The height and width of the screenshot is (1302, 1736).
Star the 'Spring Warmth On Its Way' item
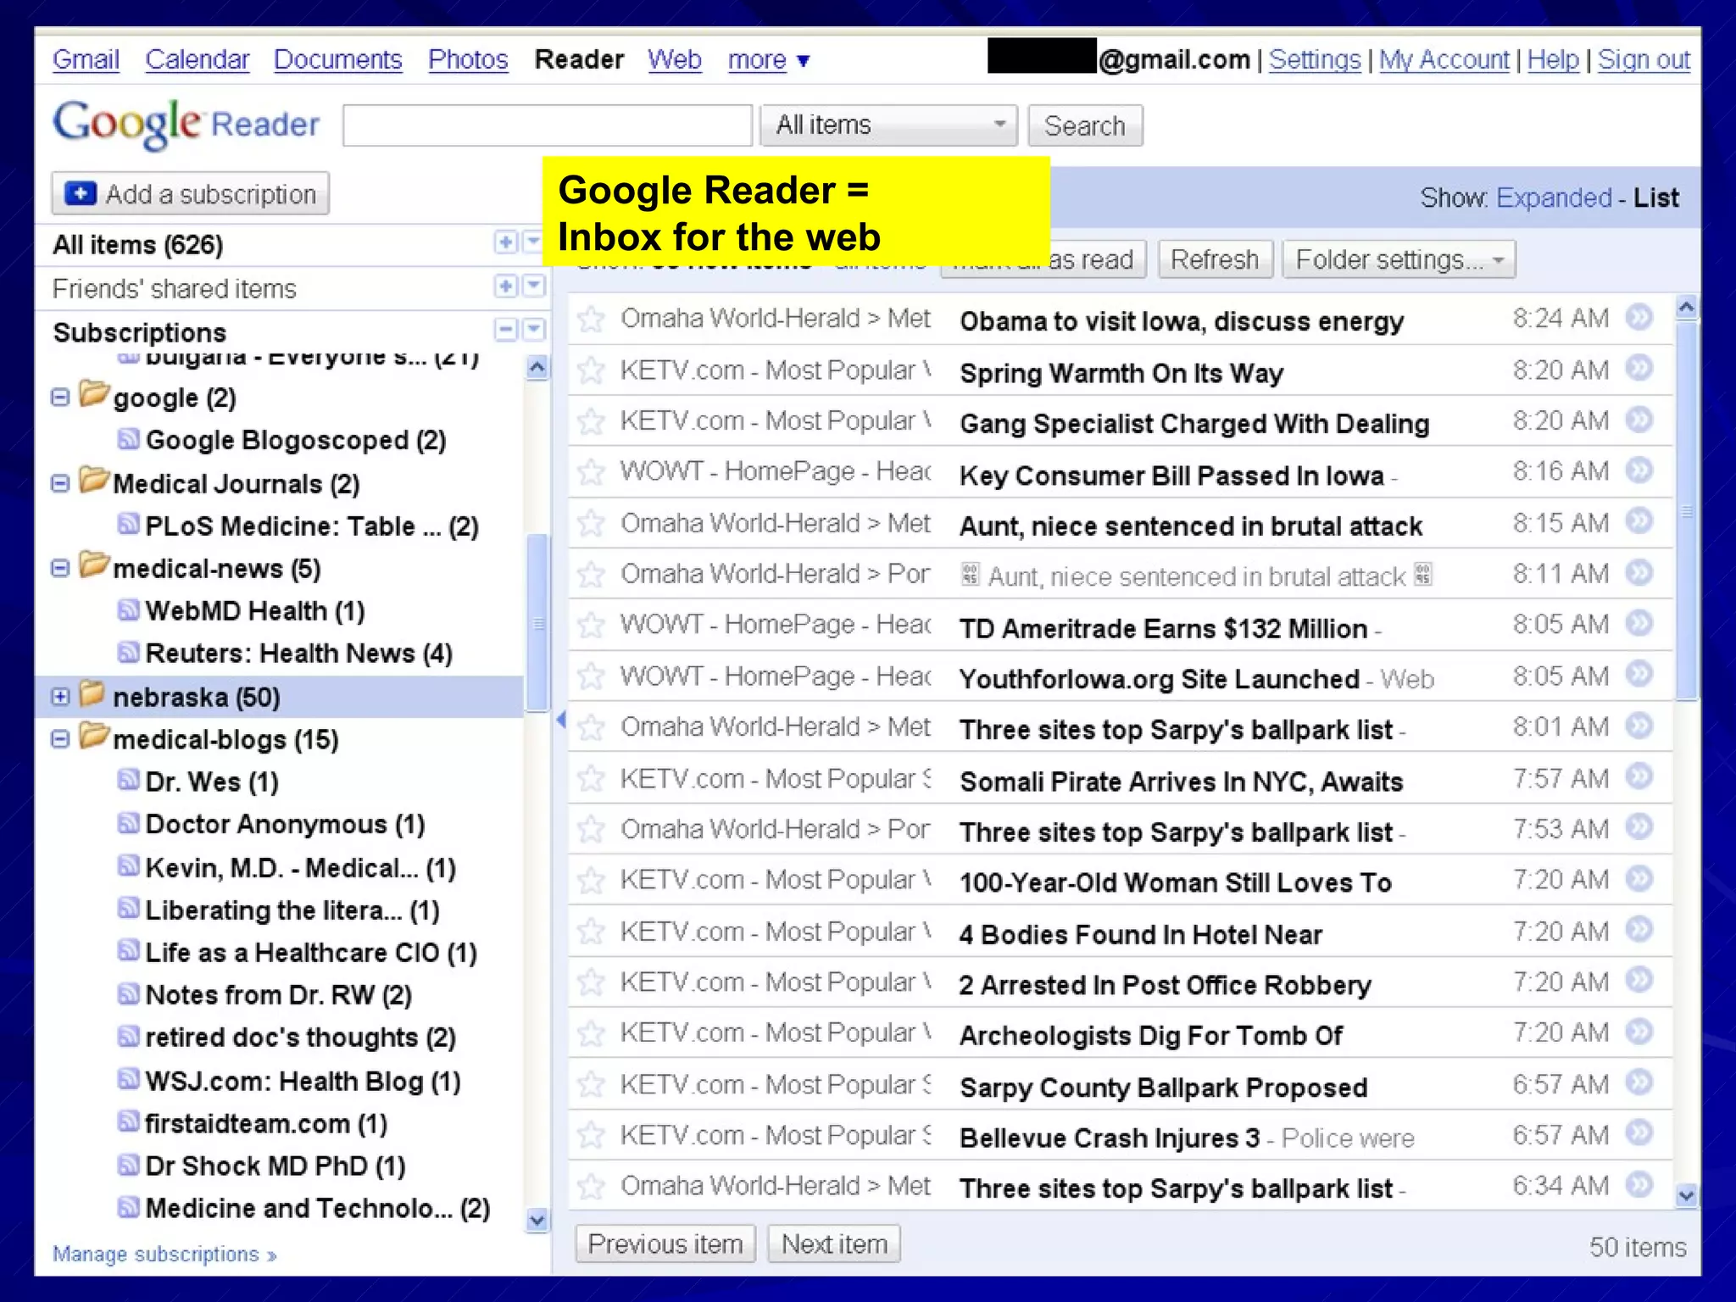pyautogui.click(x=591, y=370)
